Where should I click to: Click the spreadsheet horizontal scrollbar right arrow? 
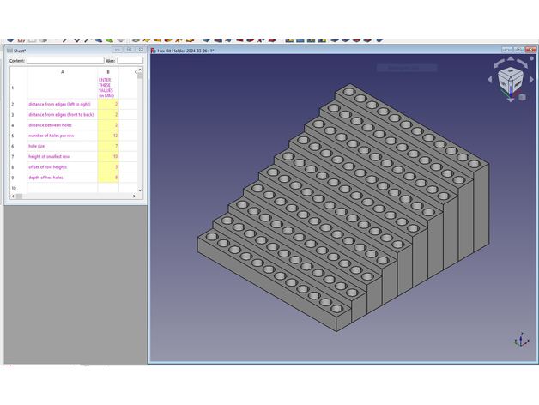(x=136, y=196)
